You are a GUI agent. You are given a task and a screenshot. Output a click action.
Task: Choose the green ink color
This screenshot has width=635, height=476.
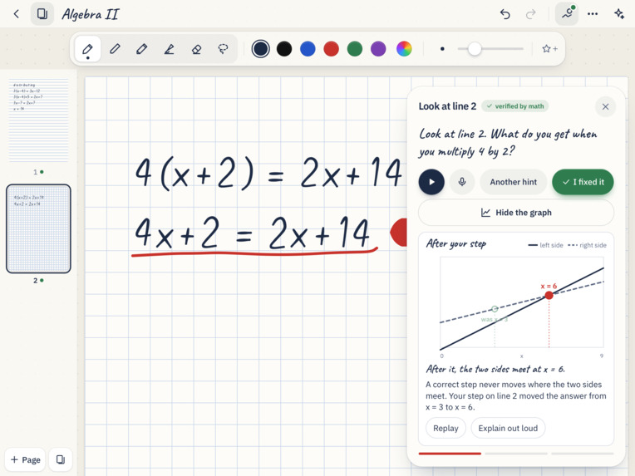(355, 49)
